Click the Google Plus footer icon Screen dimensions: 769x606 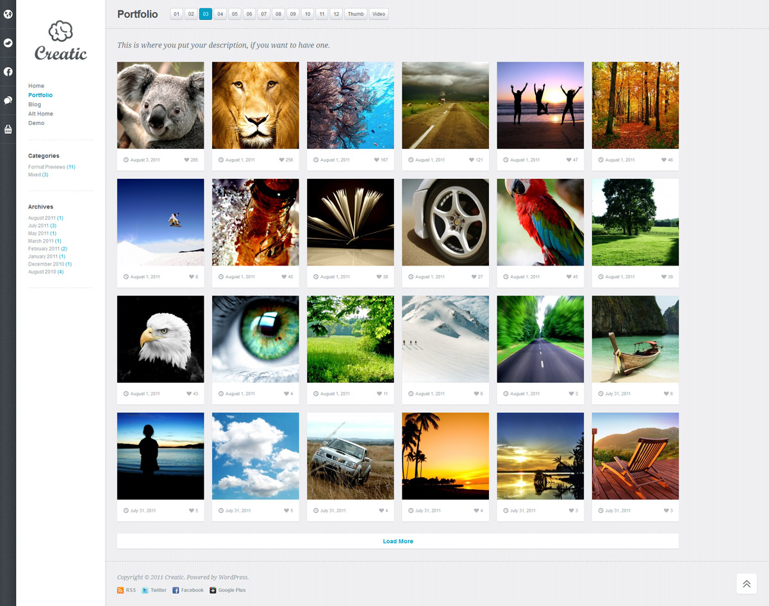tap(213, 590)
